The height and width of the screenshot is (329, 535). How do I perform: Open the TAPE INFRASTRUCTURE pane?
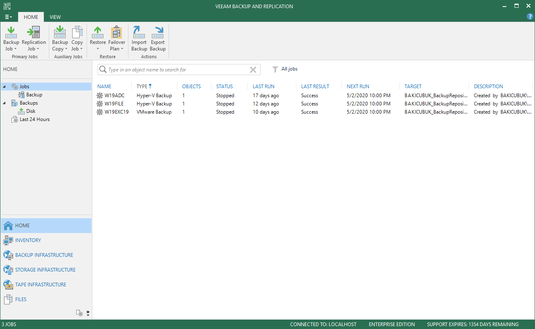click(46, 285)
